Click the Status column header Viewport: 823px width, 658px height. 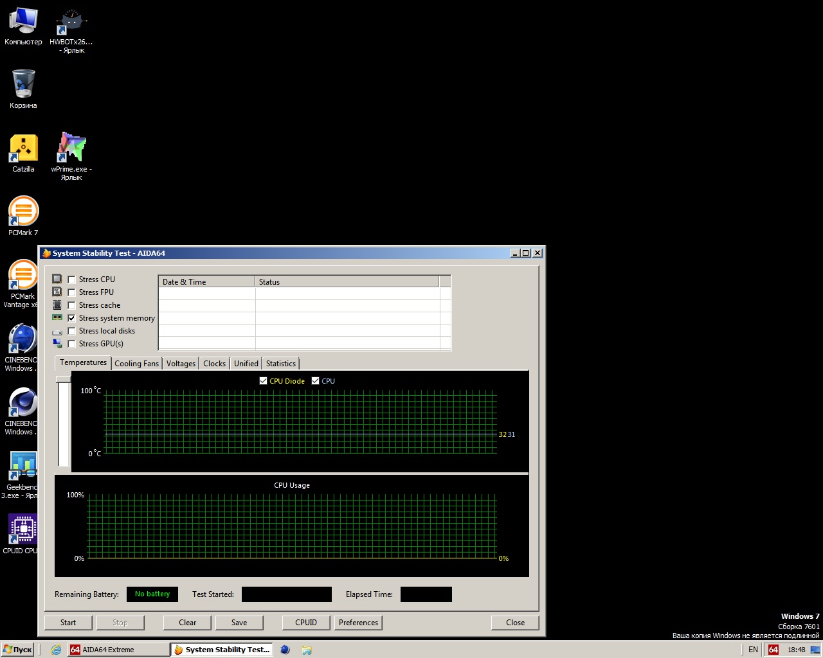[x=347, y=281]
